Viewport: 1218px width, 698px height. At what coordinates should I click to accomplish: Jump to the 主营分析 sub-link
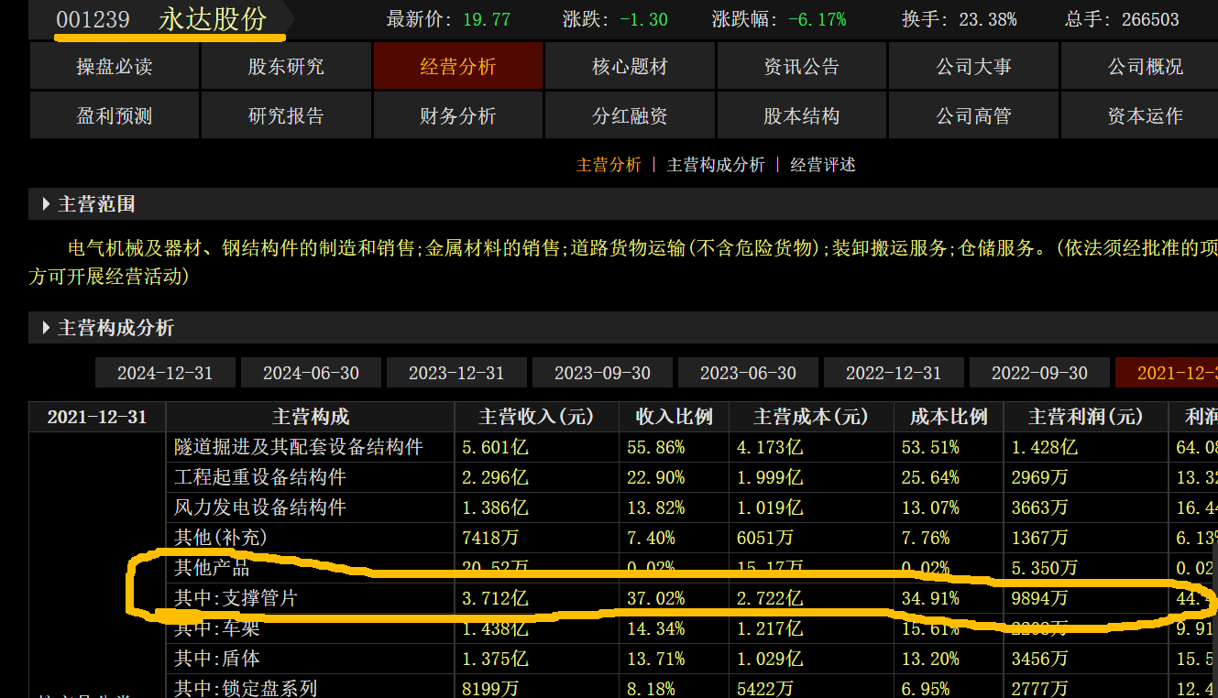pyautogui.click(x=609, y=165)
